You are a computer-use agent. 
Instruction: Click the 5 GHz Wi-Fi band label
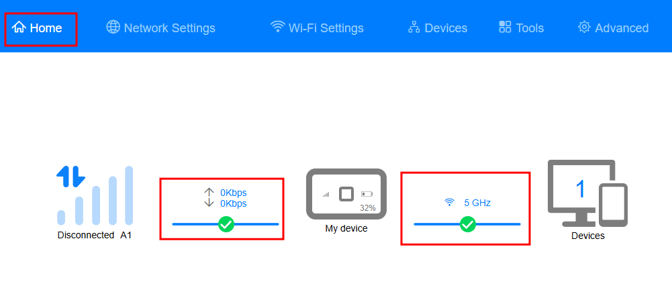click(x=477, y=203)
